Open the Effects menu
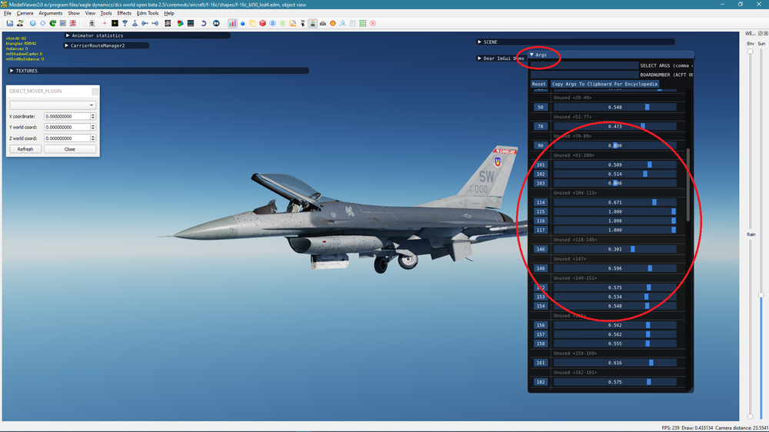The width and height of the screenshot is (769, 432). 124,13
